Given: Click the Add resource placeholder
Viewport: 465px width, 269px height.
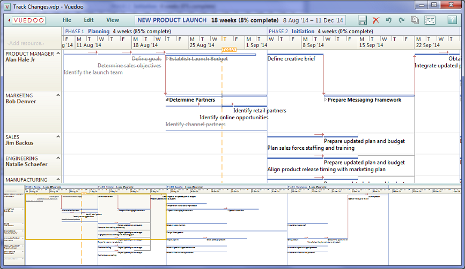Looking at the screenshot, I should click(x=26, y=43).
